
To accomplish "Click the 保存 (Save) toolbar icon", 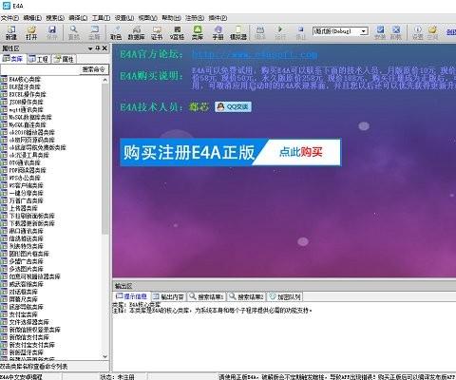I will point(51,32).
